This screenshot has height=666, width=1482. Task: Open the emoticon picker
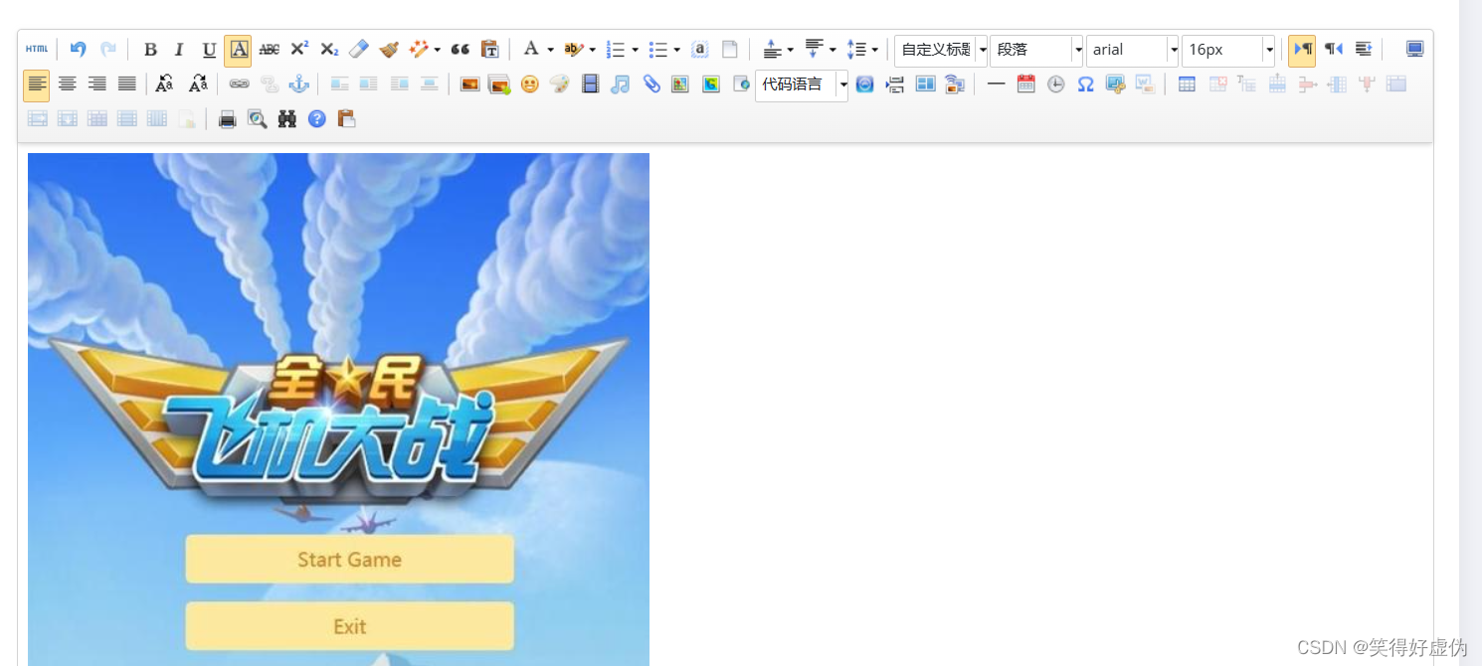pyautogui.click(x=529, y=84)
